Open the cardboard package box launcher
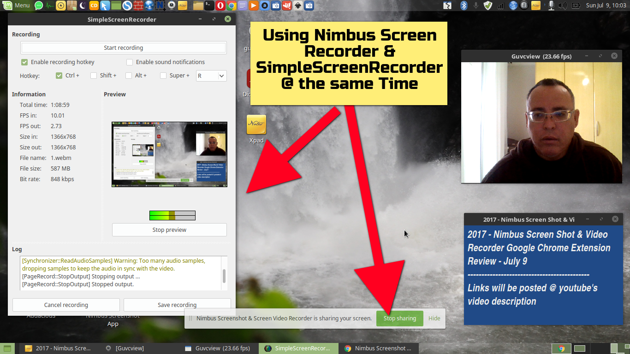Screen dimensions: 630x354 coord(72,6)
